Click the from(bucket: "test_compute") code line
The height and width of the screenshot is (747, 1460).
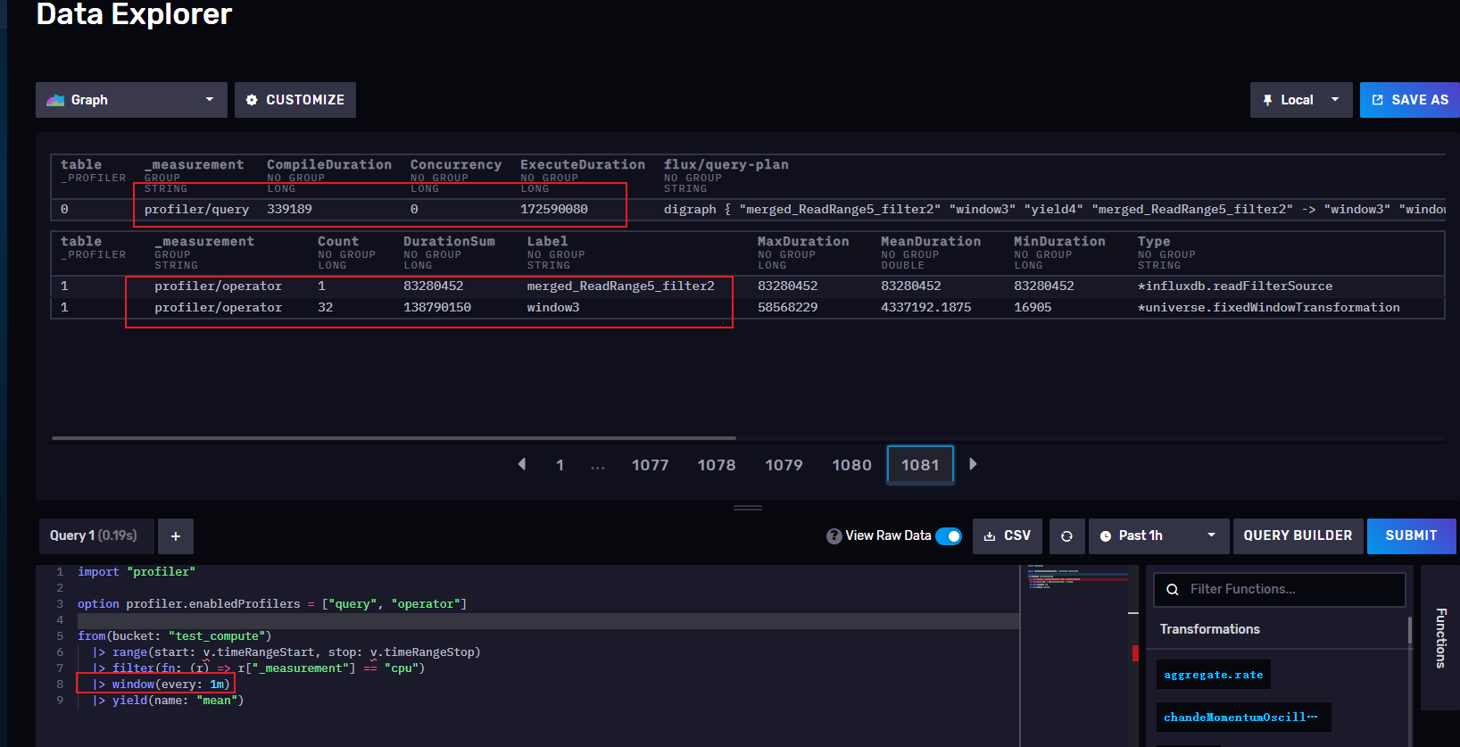[x=174, y=636]
